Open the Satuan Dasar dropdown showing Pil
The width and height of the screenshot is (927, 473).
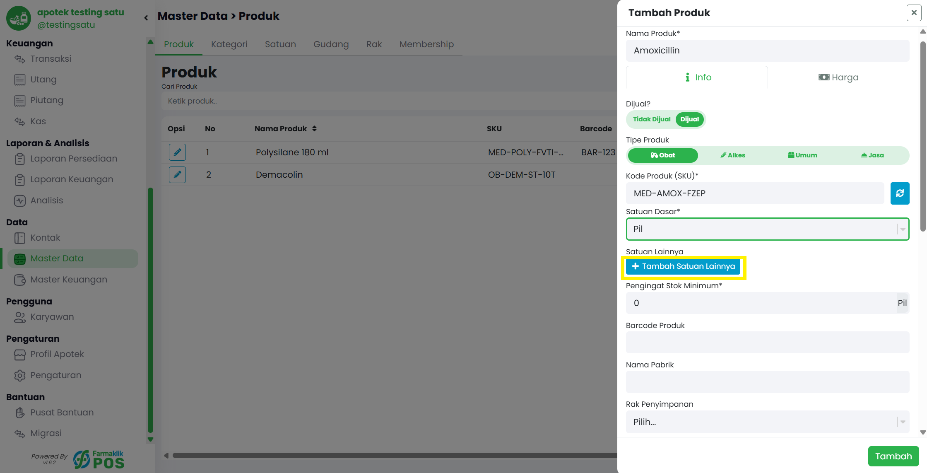pos(767,229)
